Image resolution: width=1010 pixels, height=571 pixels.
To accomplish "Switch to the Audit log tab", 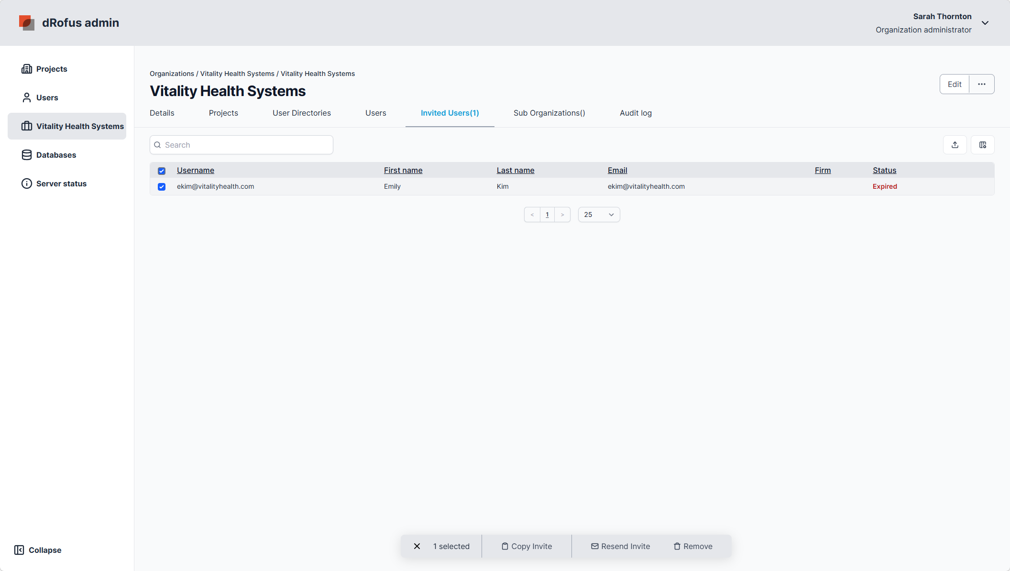I will tap(636, 113).
